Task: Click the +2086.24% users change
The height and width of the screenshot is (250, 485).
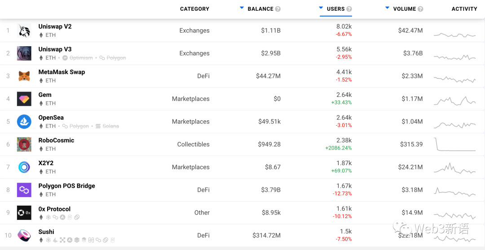Action: click(339, 148)
